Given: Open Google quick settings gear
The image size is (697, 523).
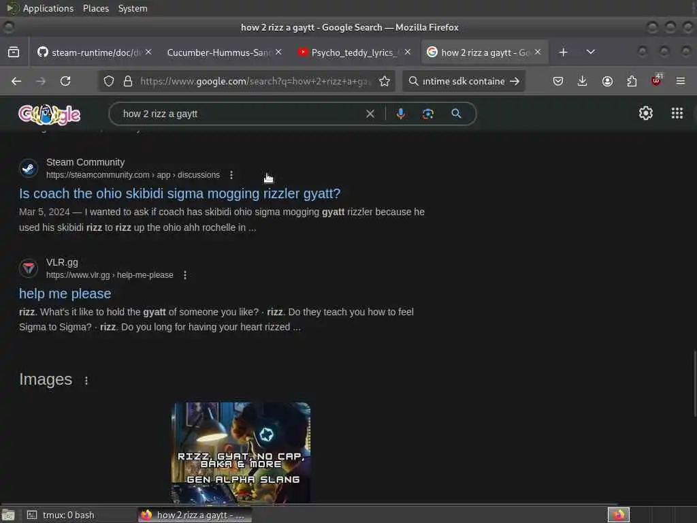Looking at the screenshot, I should (646, 114).
